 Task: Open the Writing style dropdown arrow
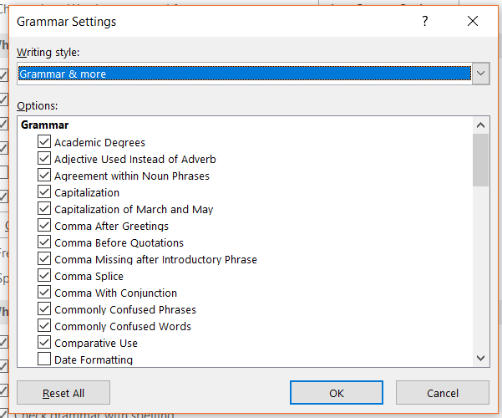point(480,74)
